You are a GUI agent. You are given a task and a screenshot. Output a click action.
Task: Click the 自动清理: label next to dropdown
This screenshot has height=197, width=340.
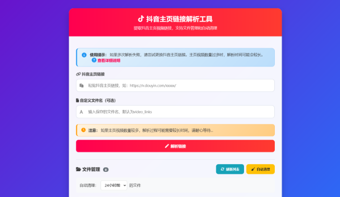(88, 185)
